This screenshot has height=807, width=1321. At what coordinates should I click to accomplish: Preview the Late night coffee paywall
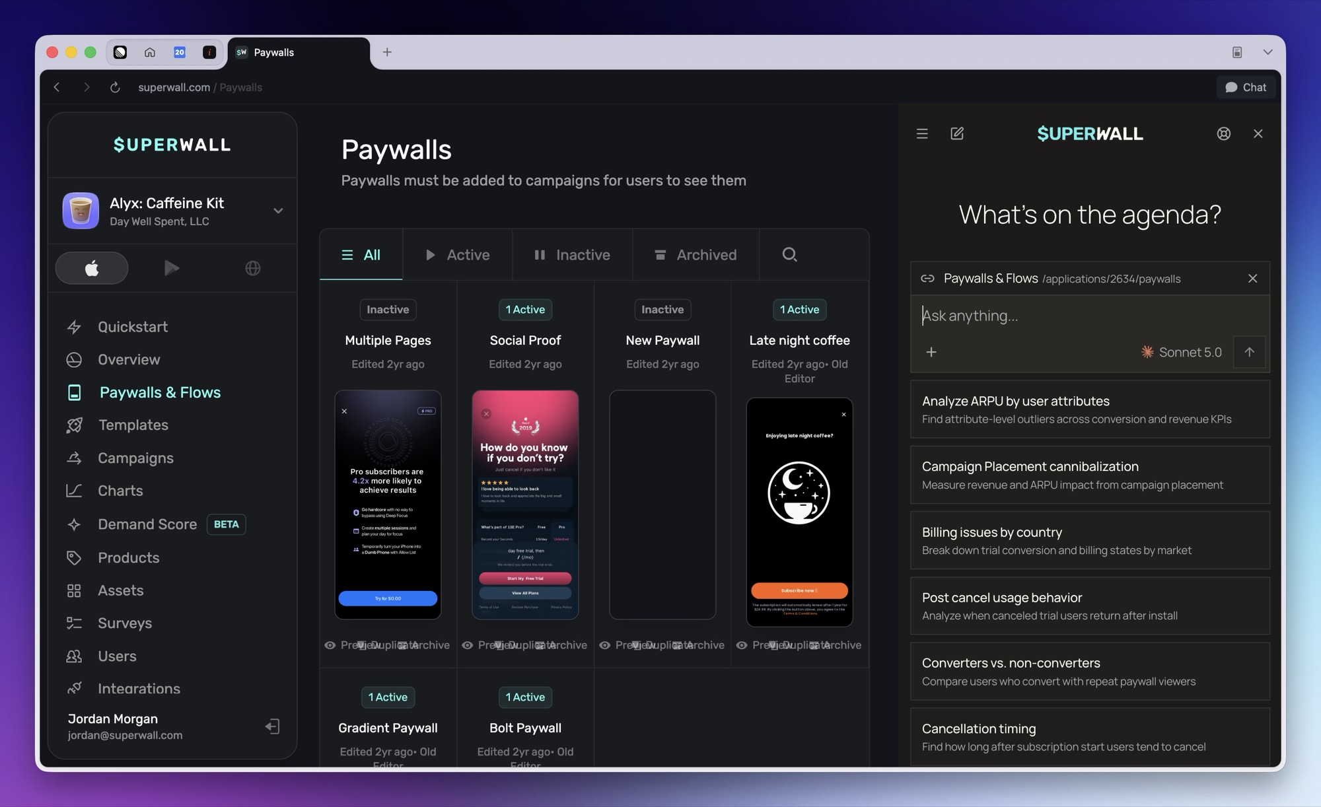pos(754,645)
